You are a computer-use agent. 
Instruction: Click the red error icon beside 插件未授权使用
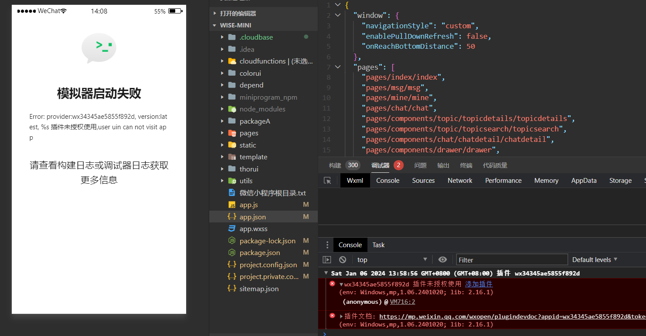332,284
